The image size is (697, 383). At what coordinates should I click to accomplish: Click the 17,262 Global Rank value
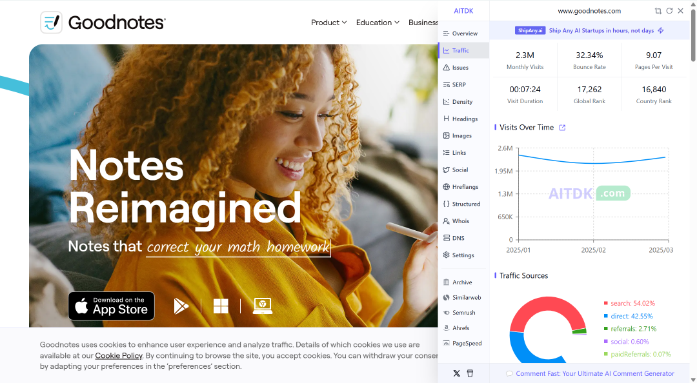[589, 90]
